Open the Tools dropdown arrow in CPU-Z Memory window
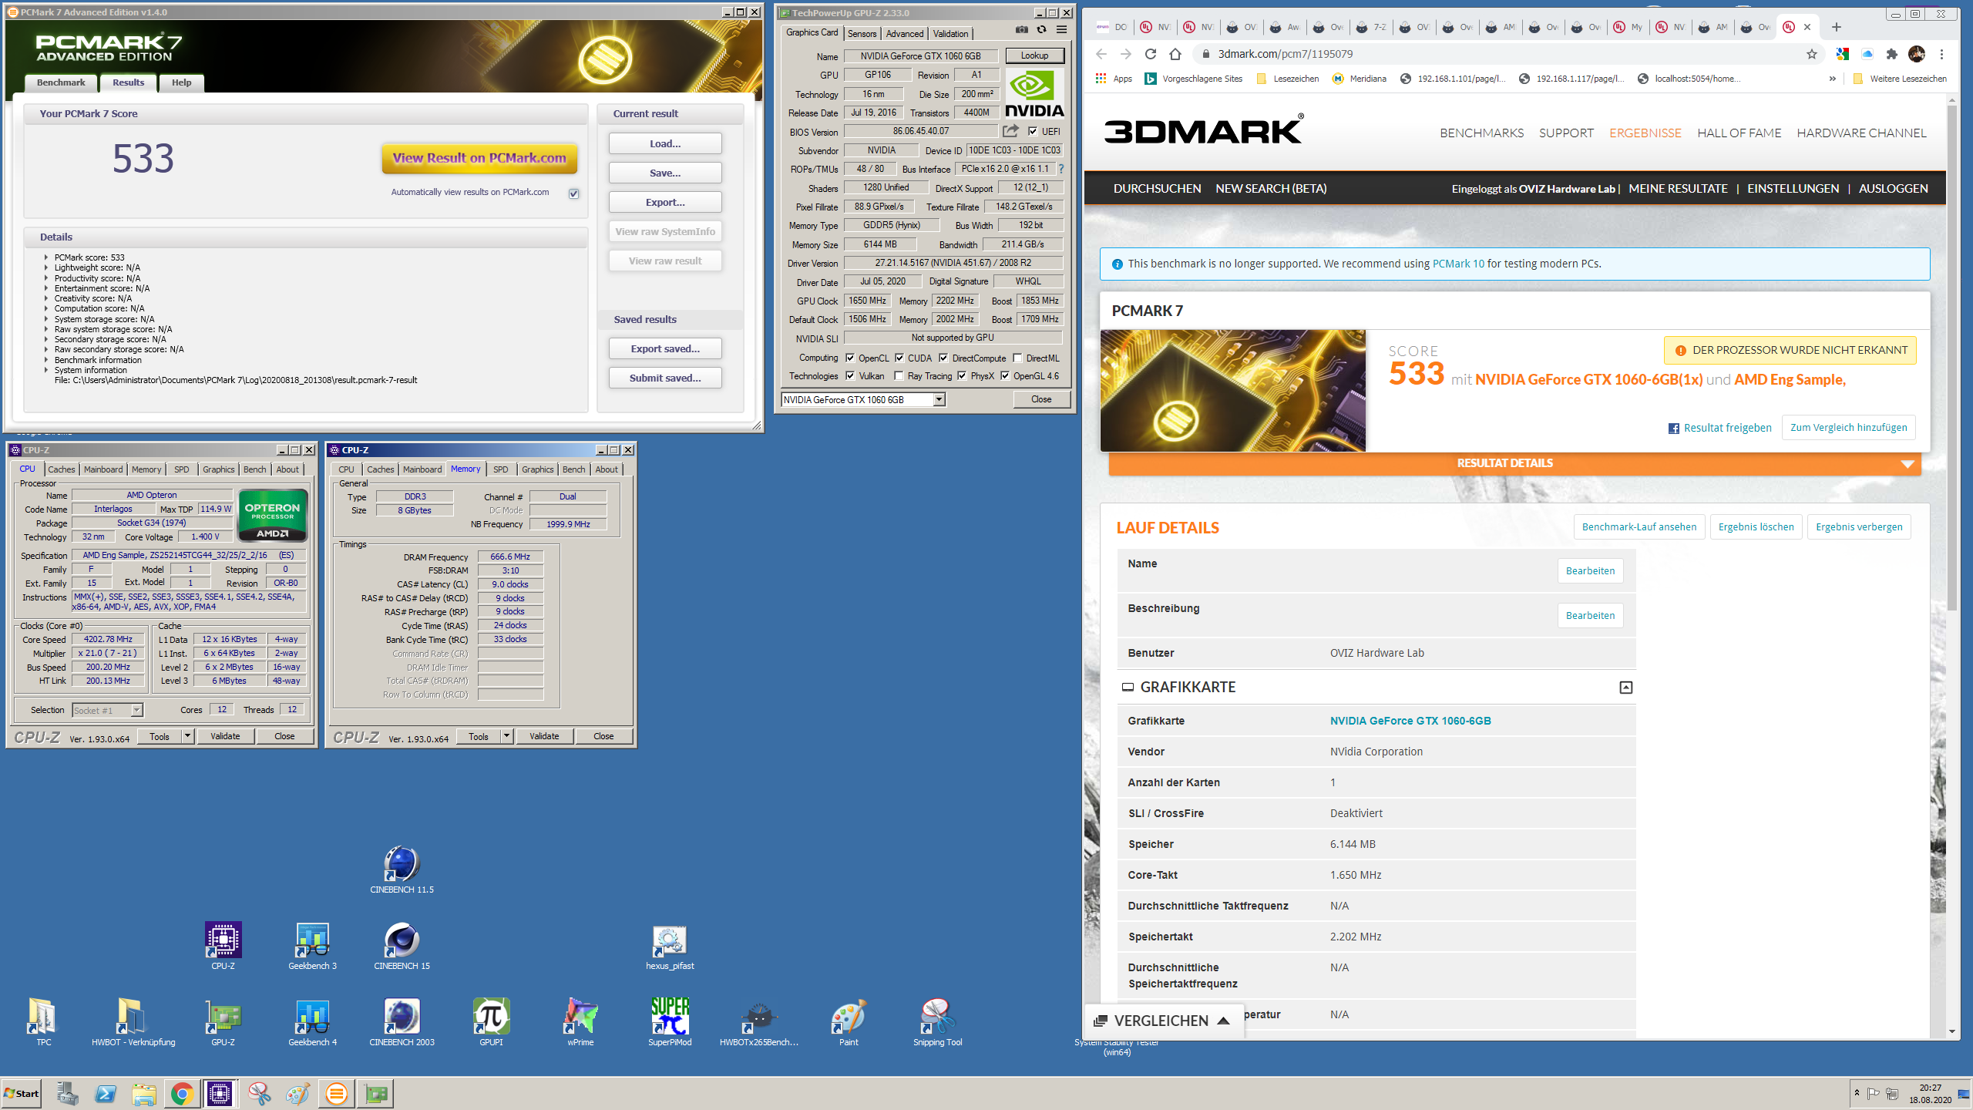1973x1110 pixels. coord(506,736)
